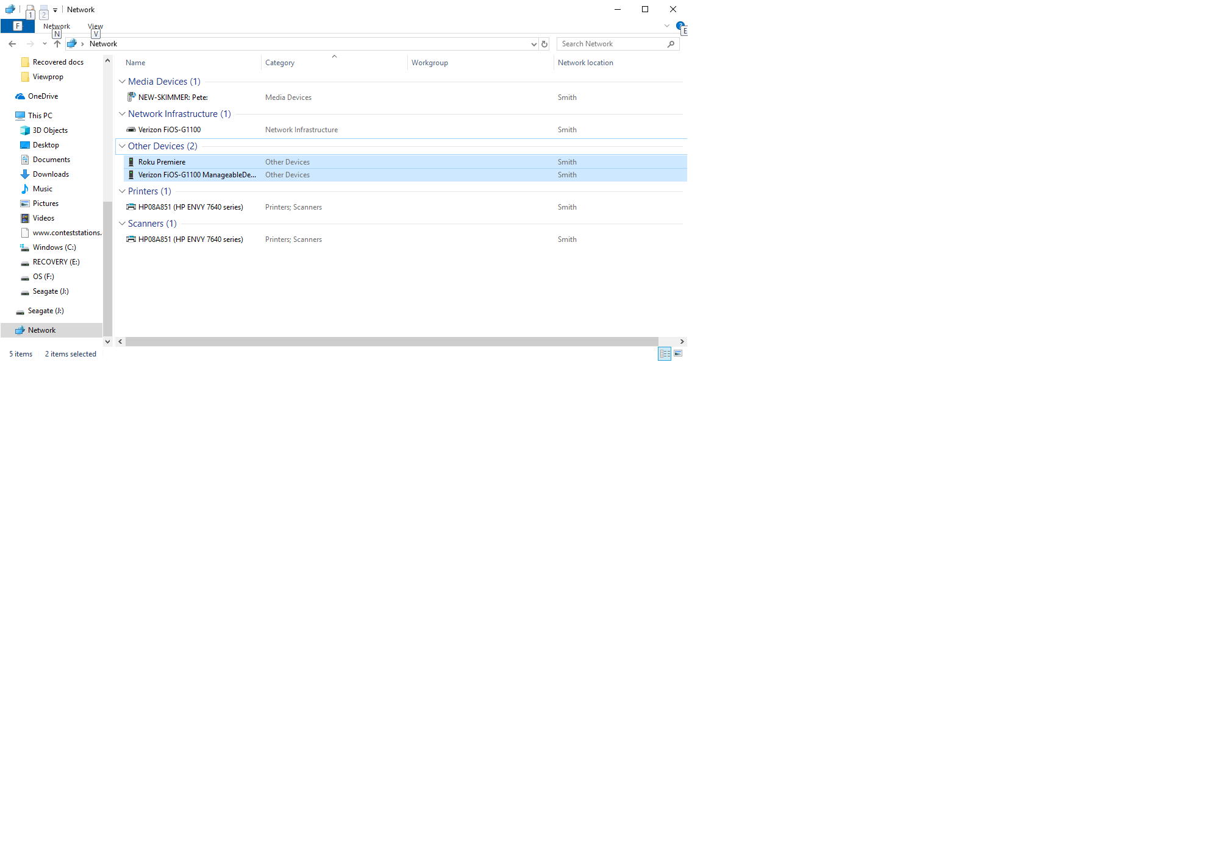Open Music folder in the sidebar

click(x=42, y=188)
